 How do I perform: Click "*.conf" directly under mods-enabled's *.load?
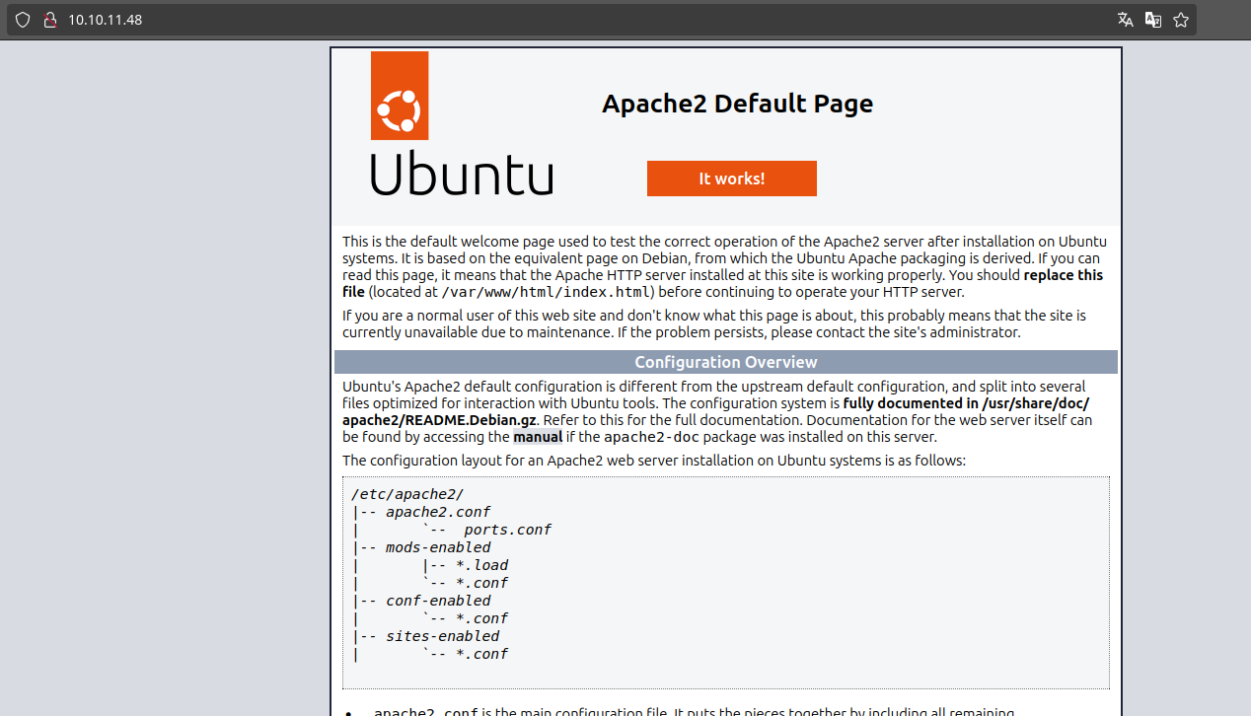click(481, 583)
